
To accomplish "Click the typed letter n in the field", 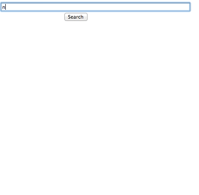I will (4, 7).
